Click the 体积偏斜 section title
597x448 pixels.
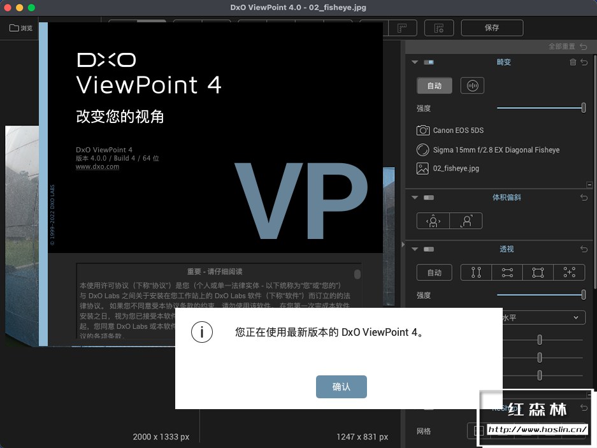click(507, 198)
